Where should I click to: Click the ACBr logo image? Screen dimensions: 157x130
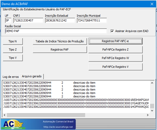point(13,124)
